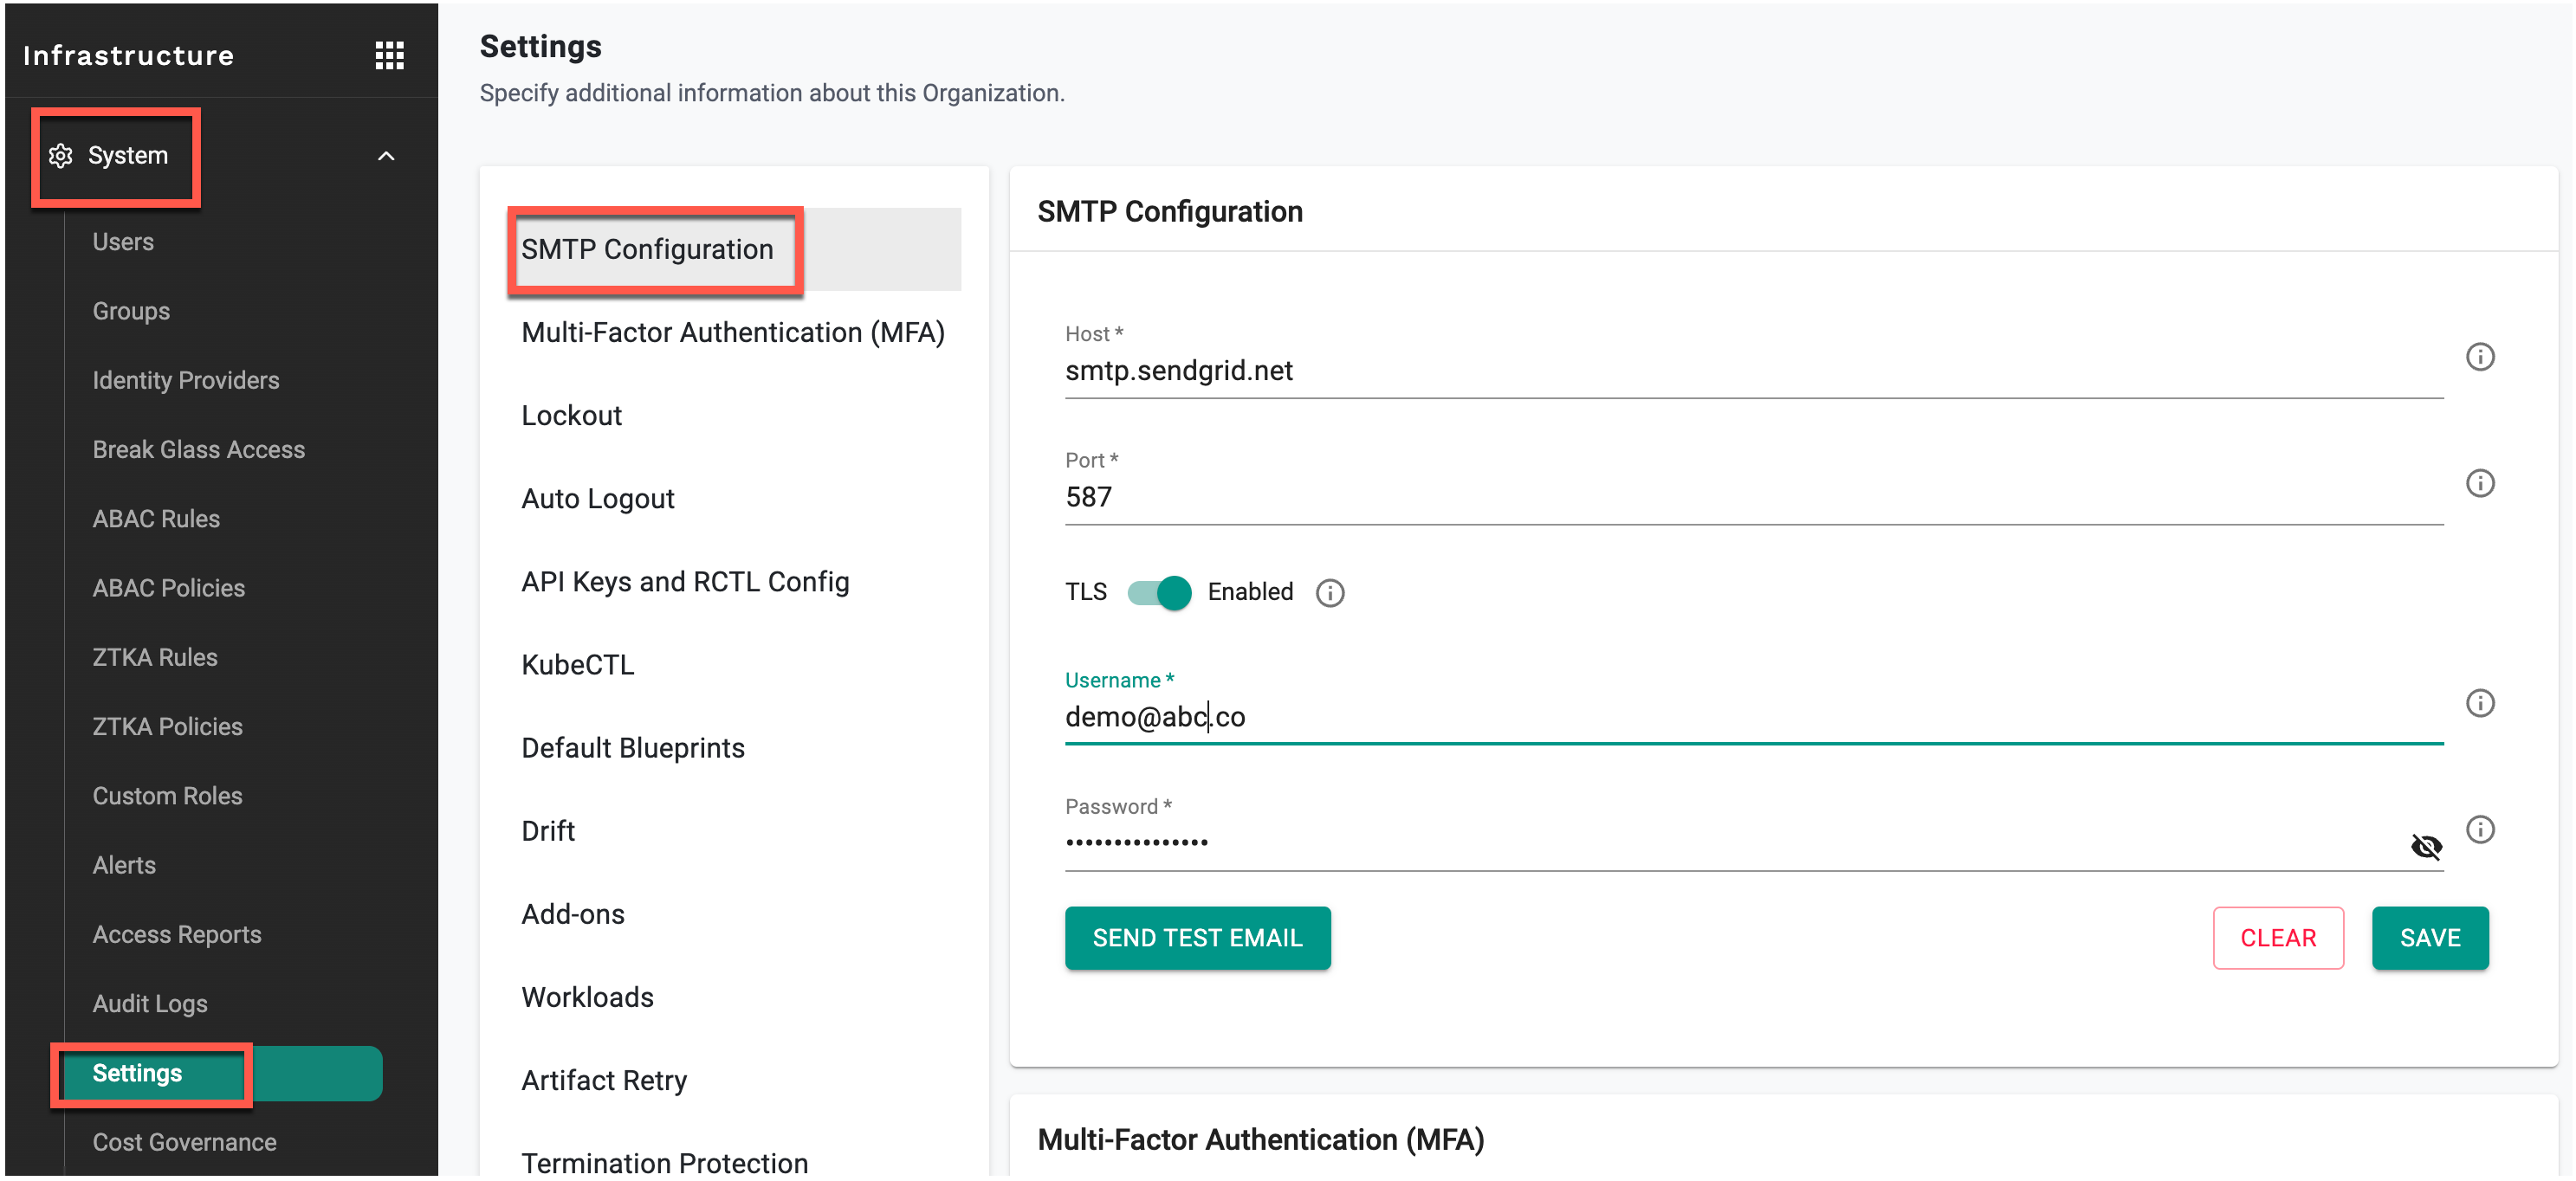Open the apps grid icon
This screenshot has width=2576, height=1181.
pyautogui.click(x=389, y=55)
